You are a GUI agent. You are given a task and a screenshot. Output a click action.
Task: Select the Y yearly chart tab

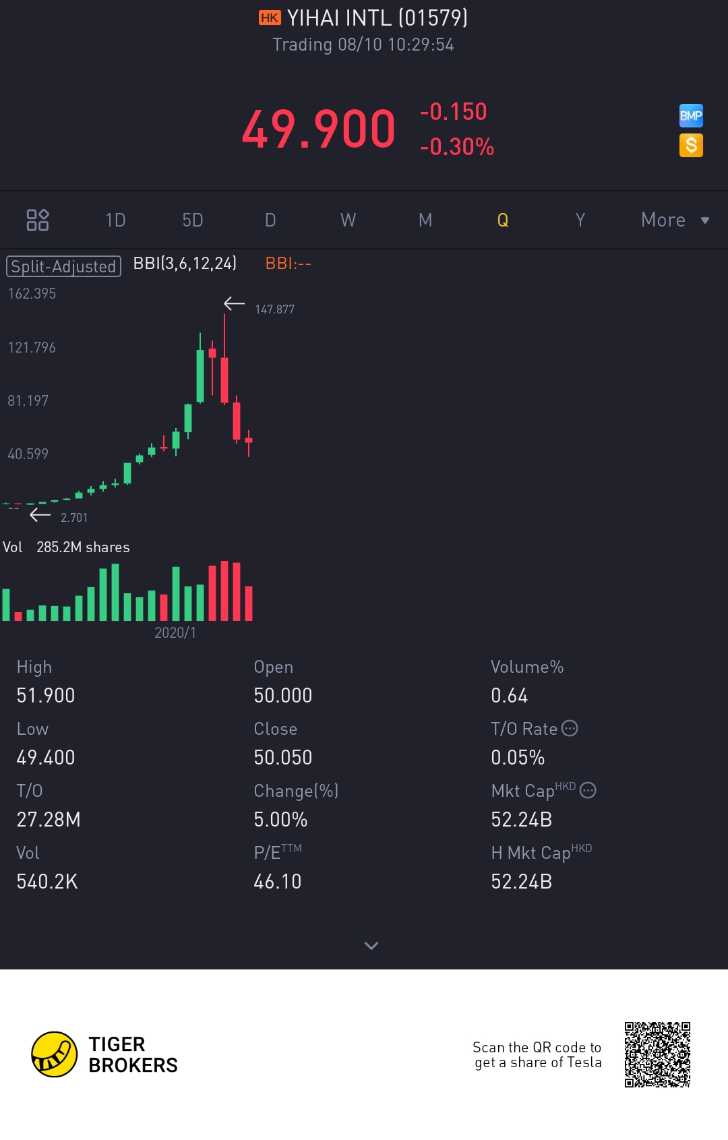(580, 220)
